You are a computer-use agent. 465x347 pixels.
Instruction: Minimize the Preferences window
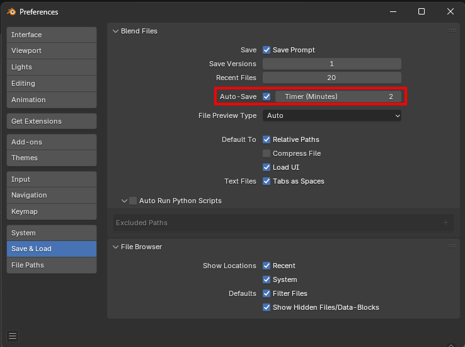tap(393, 11)
